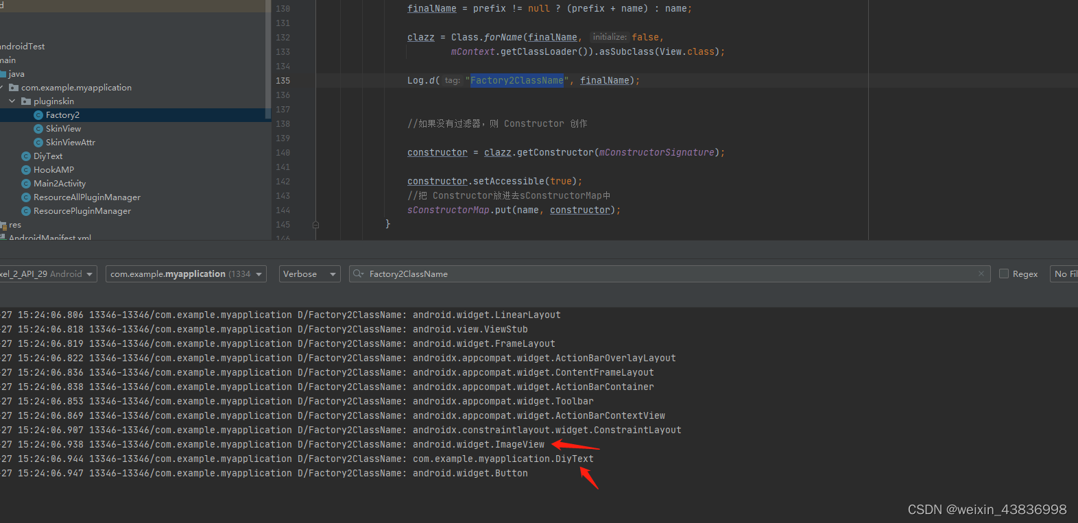Toggle the Regex checkbox
Viewport: 1078px width, 523px height.
pyautogui.click(x=1004, y=274)
